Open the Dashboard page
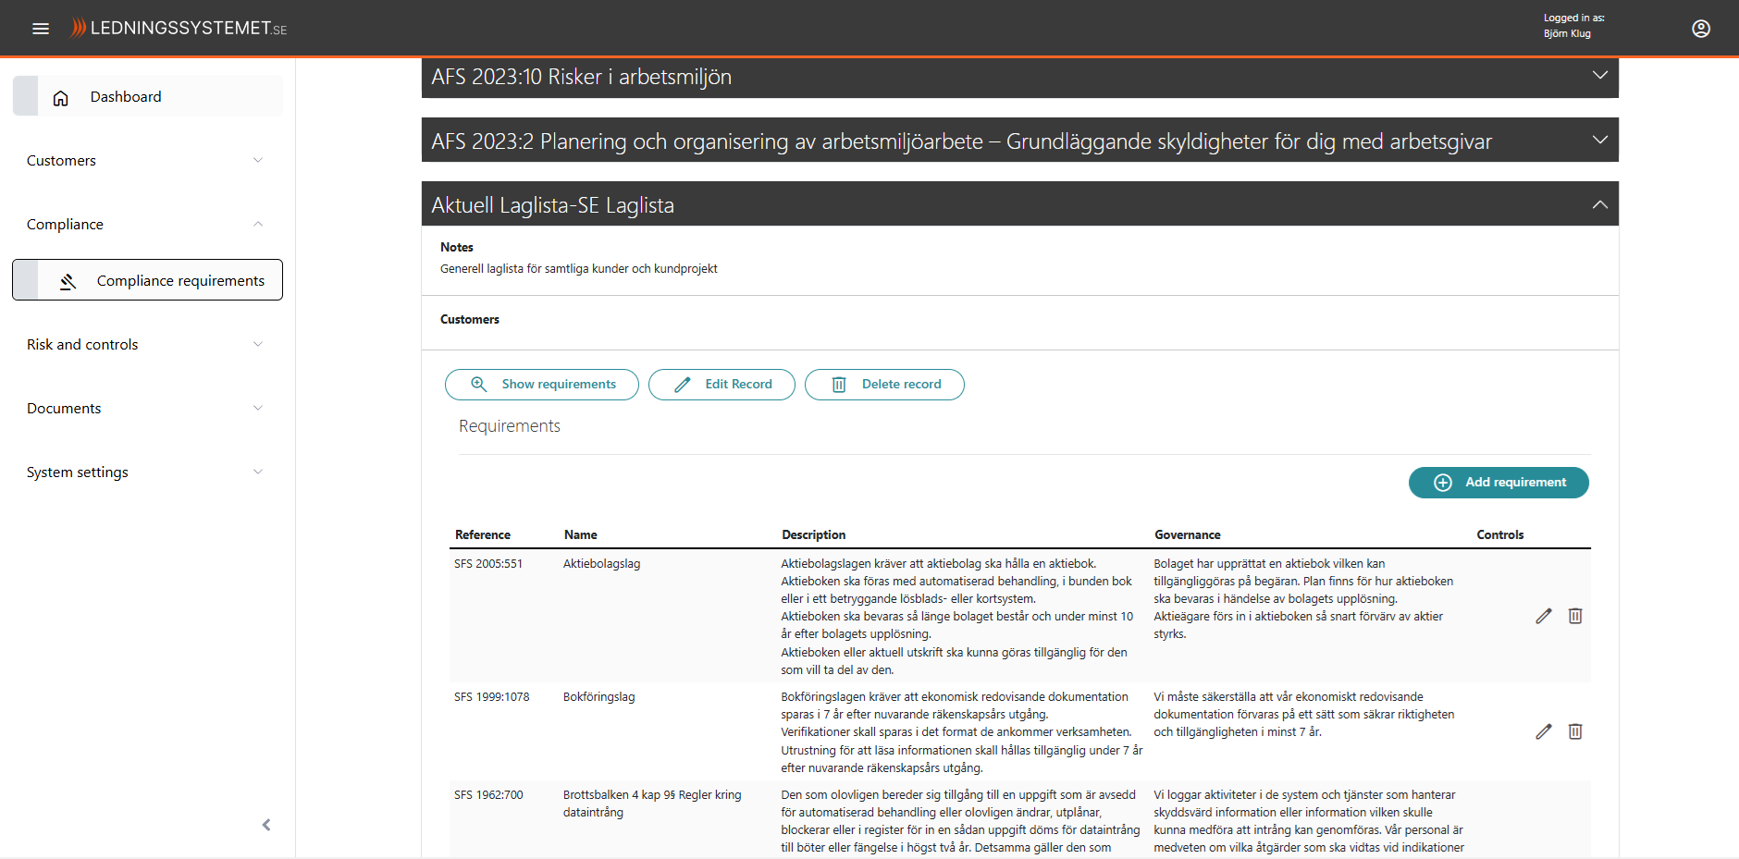1739x859 pixels. point(126,97)
